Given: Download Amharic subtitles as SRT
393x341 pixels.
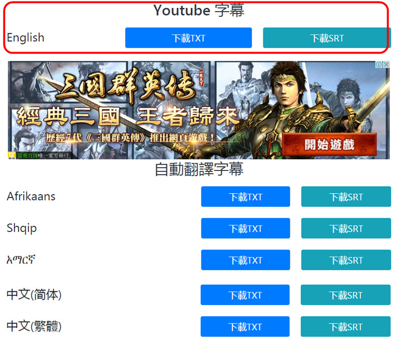Looking at the screenshot, I should pos(346,260).
